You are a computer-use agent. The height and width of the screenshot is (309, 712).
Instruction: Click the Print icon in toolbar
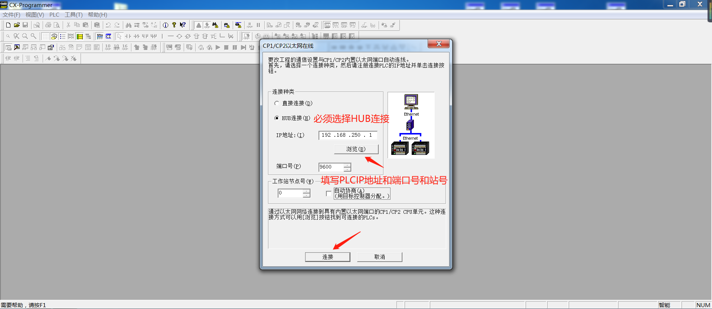click(x=48, y=25)
